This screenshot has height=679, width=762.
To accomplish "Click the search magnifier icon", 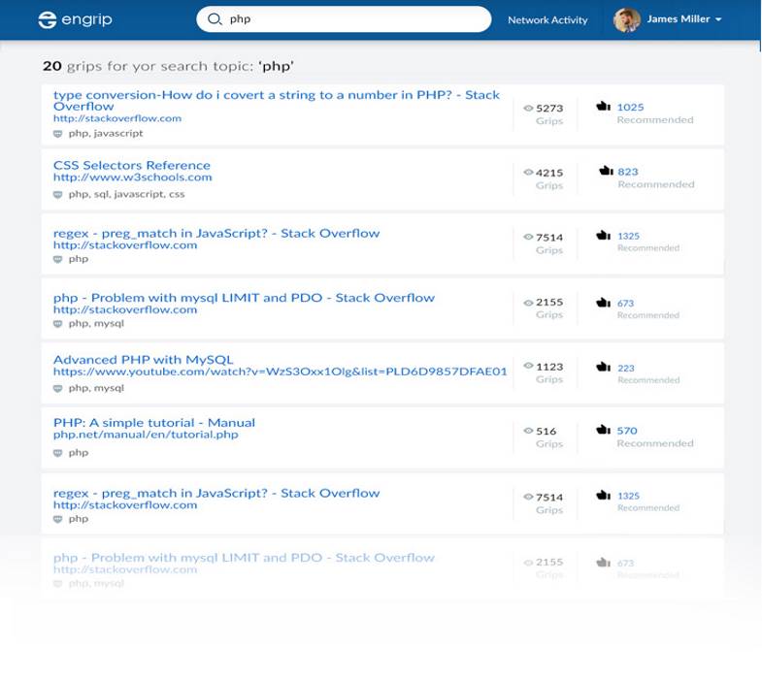I will [215, 19].
